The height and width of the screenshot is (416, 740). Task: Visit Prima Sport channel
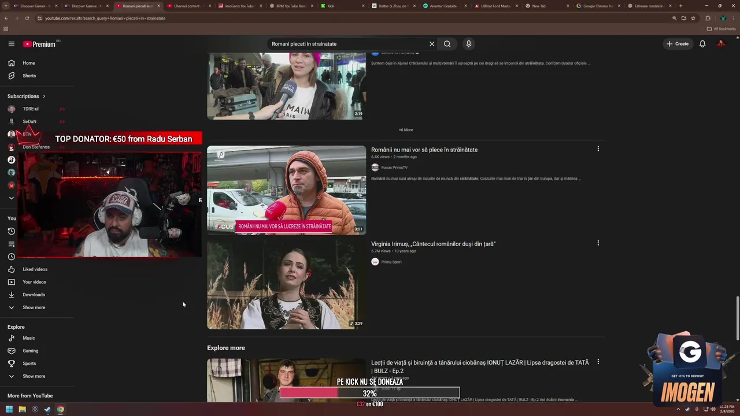391,262
